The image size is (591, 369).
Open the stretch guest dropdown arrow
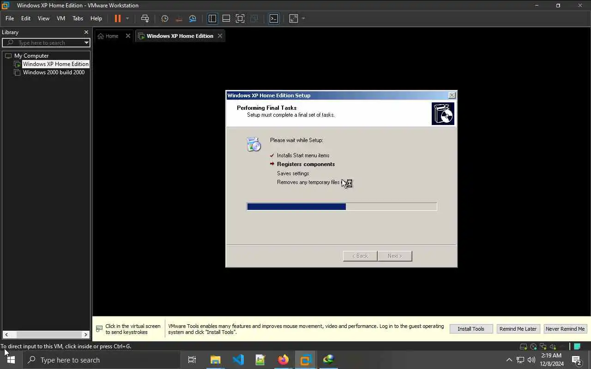(x=303, y=18)
